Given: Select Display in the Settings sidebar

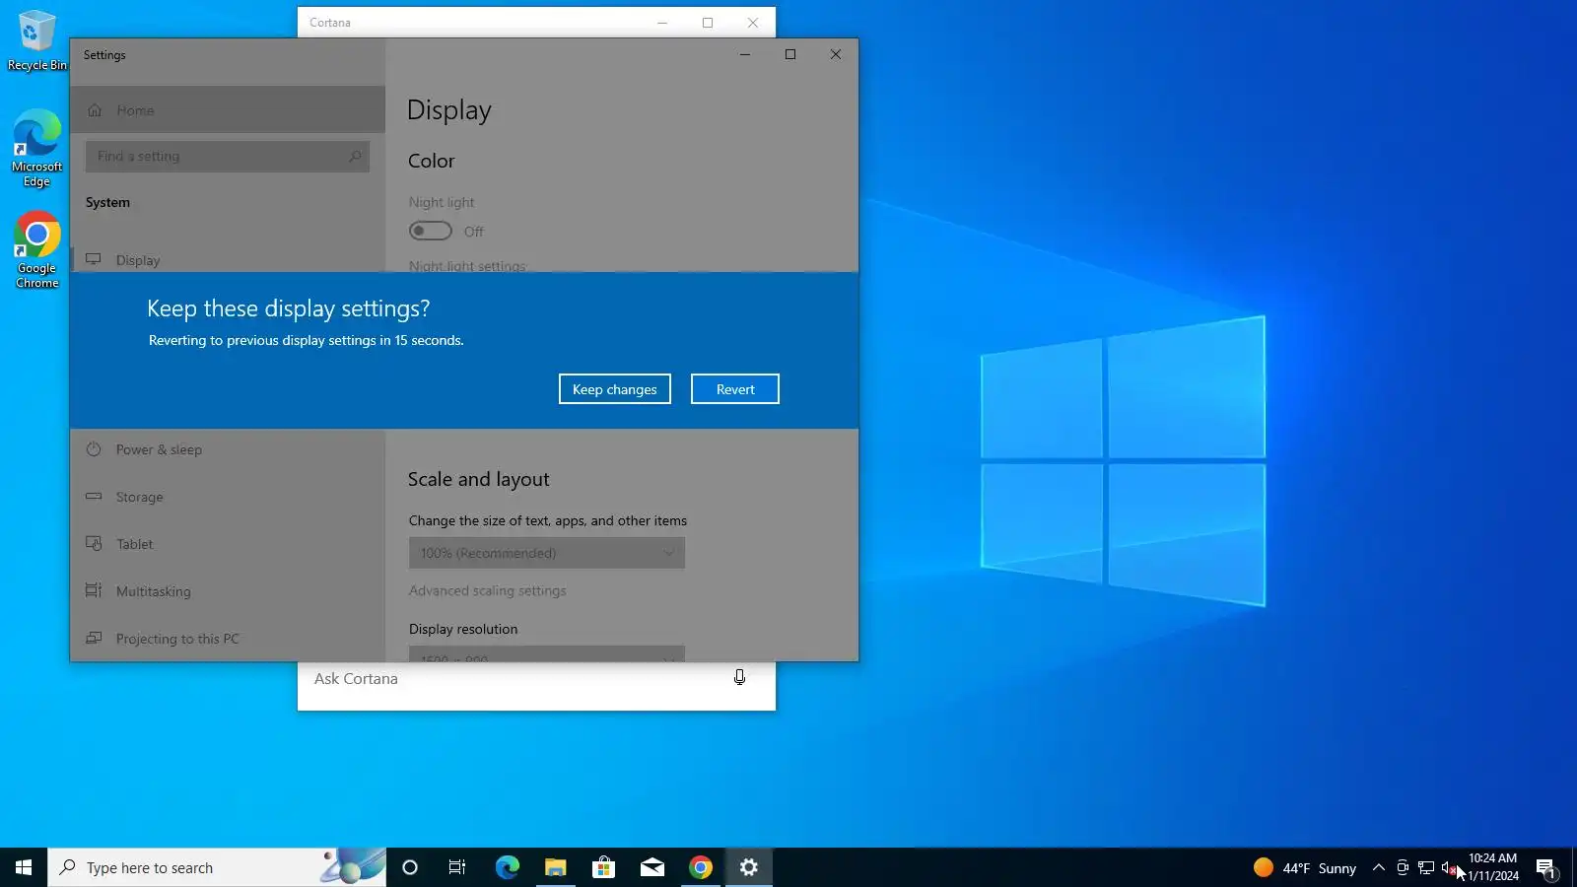Looking at the screenshot, I should tap(228, 260).
